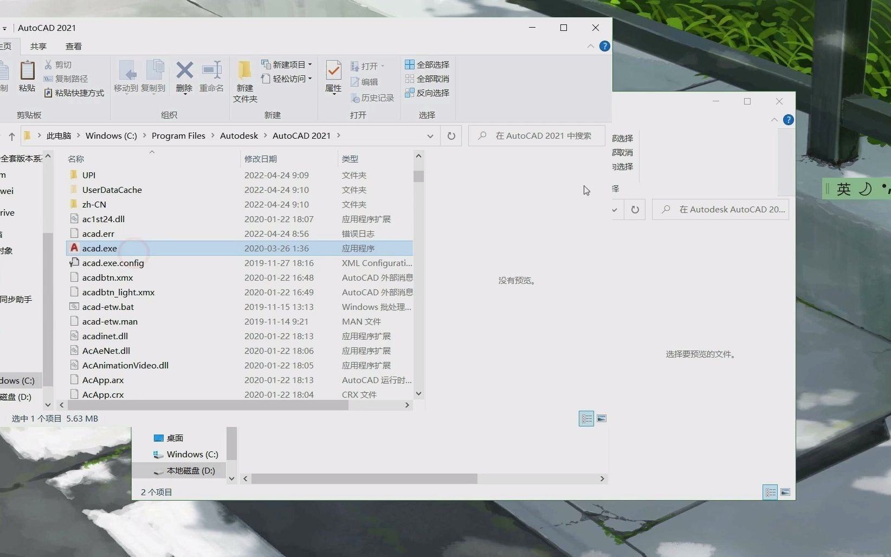This screenshot has height=557, width=891.
Task: Open the breadcrumb chevron after Autodesk
Action: coord(265,135)
